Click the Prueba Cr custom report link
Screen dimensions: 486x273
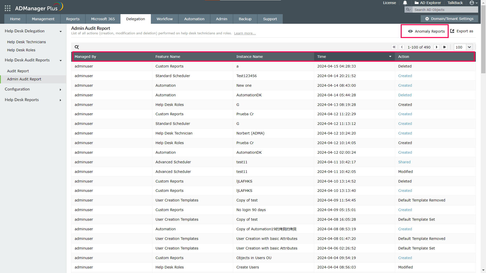245,114
